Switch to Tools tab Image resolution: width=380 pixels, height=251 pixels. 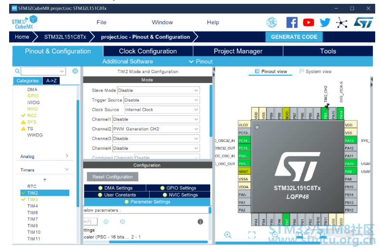click(328, 51)
